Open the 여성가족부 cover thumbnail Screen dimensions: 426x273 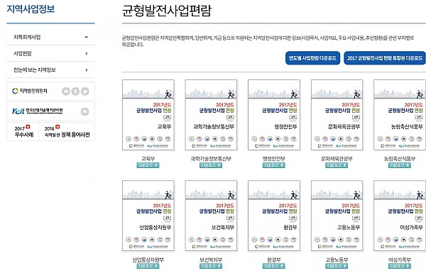tap(400, 216)
